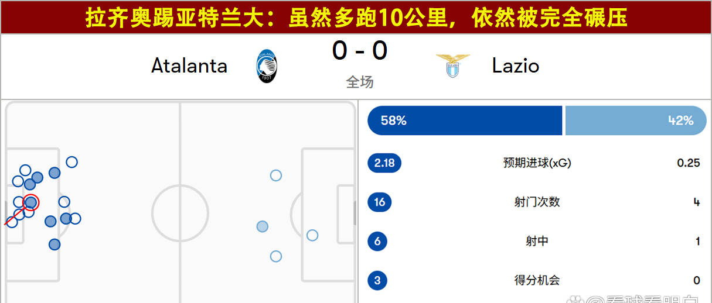
Task: Click the 预期进球(xG) stat label
Action: (x=537, y=163)
